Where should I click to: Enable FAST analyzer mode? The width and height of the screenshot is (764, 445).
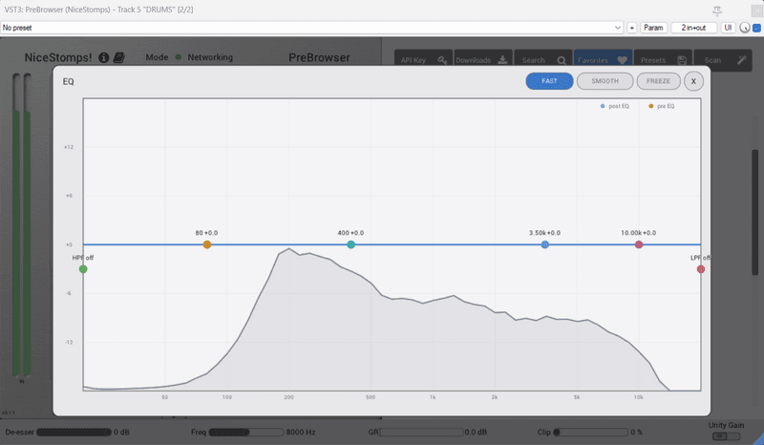click(549, 81)
